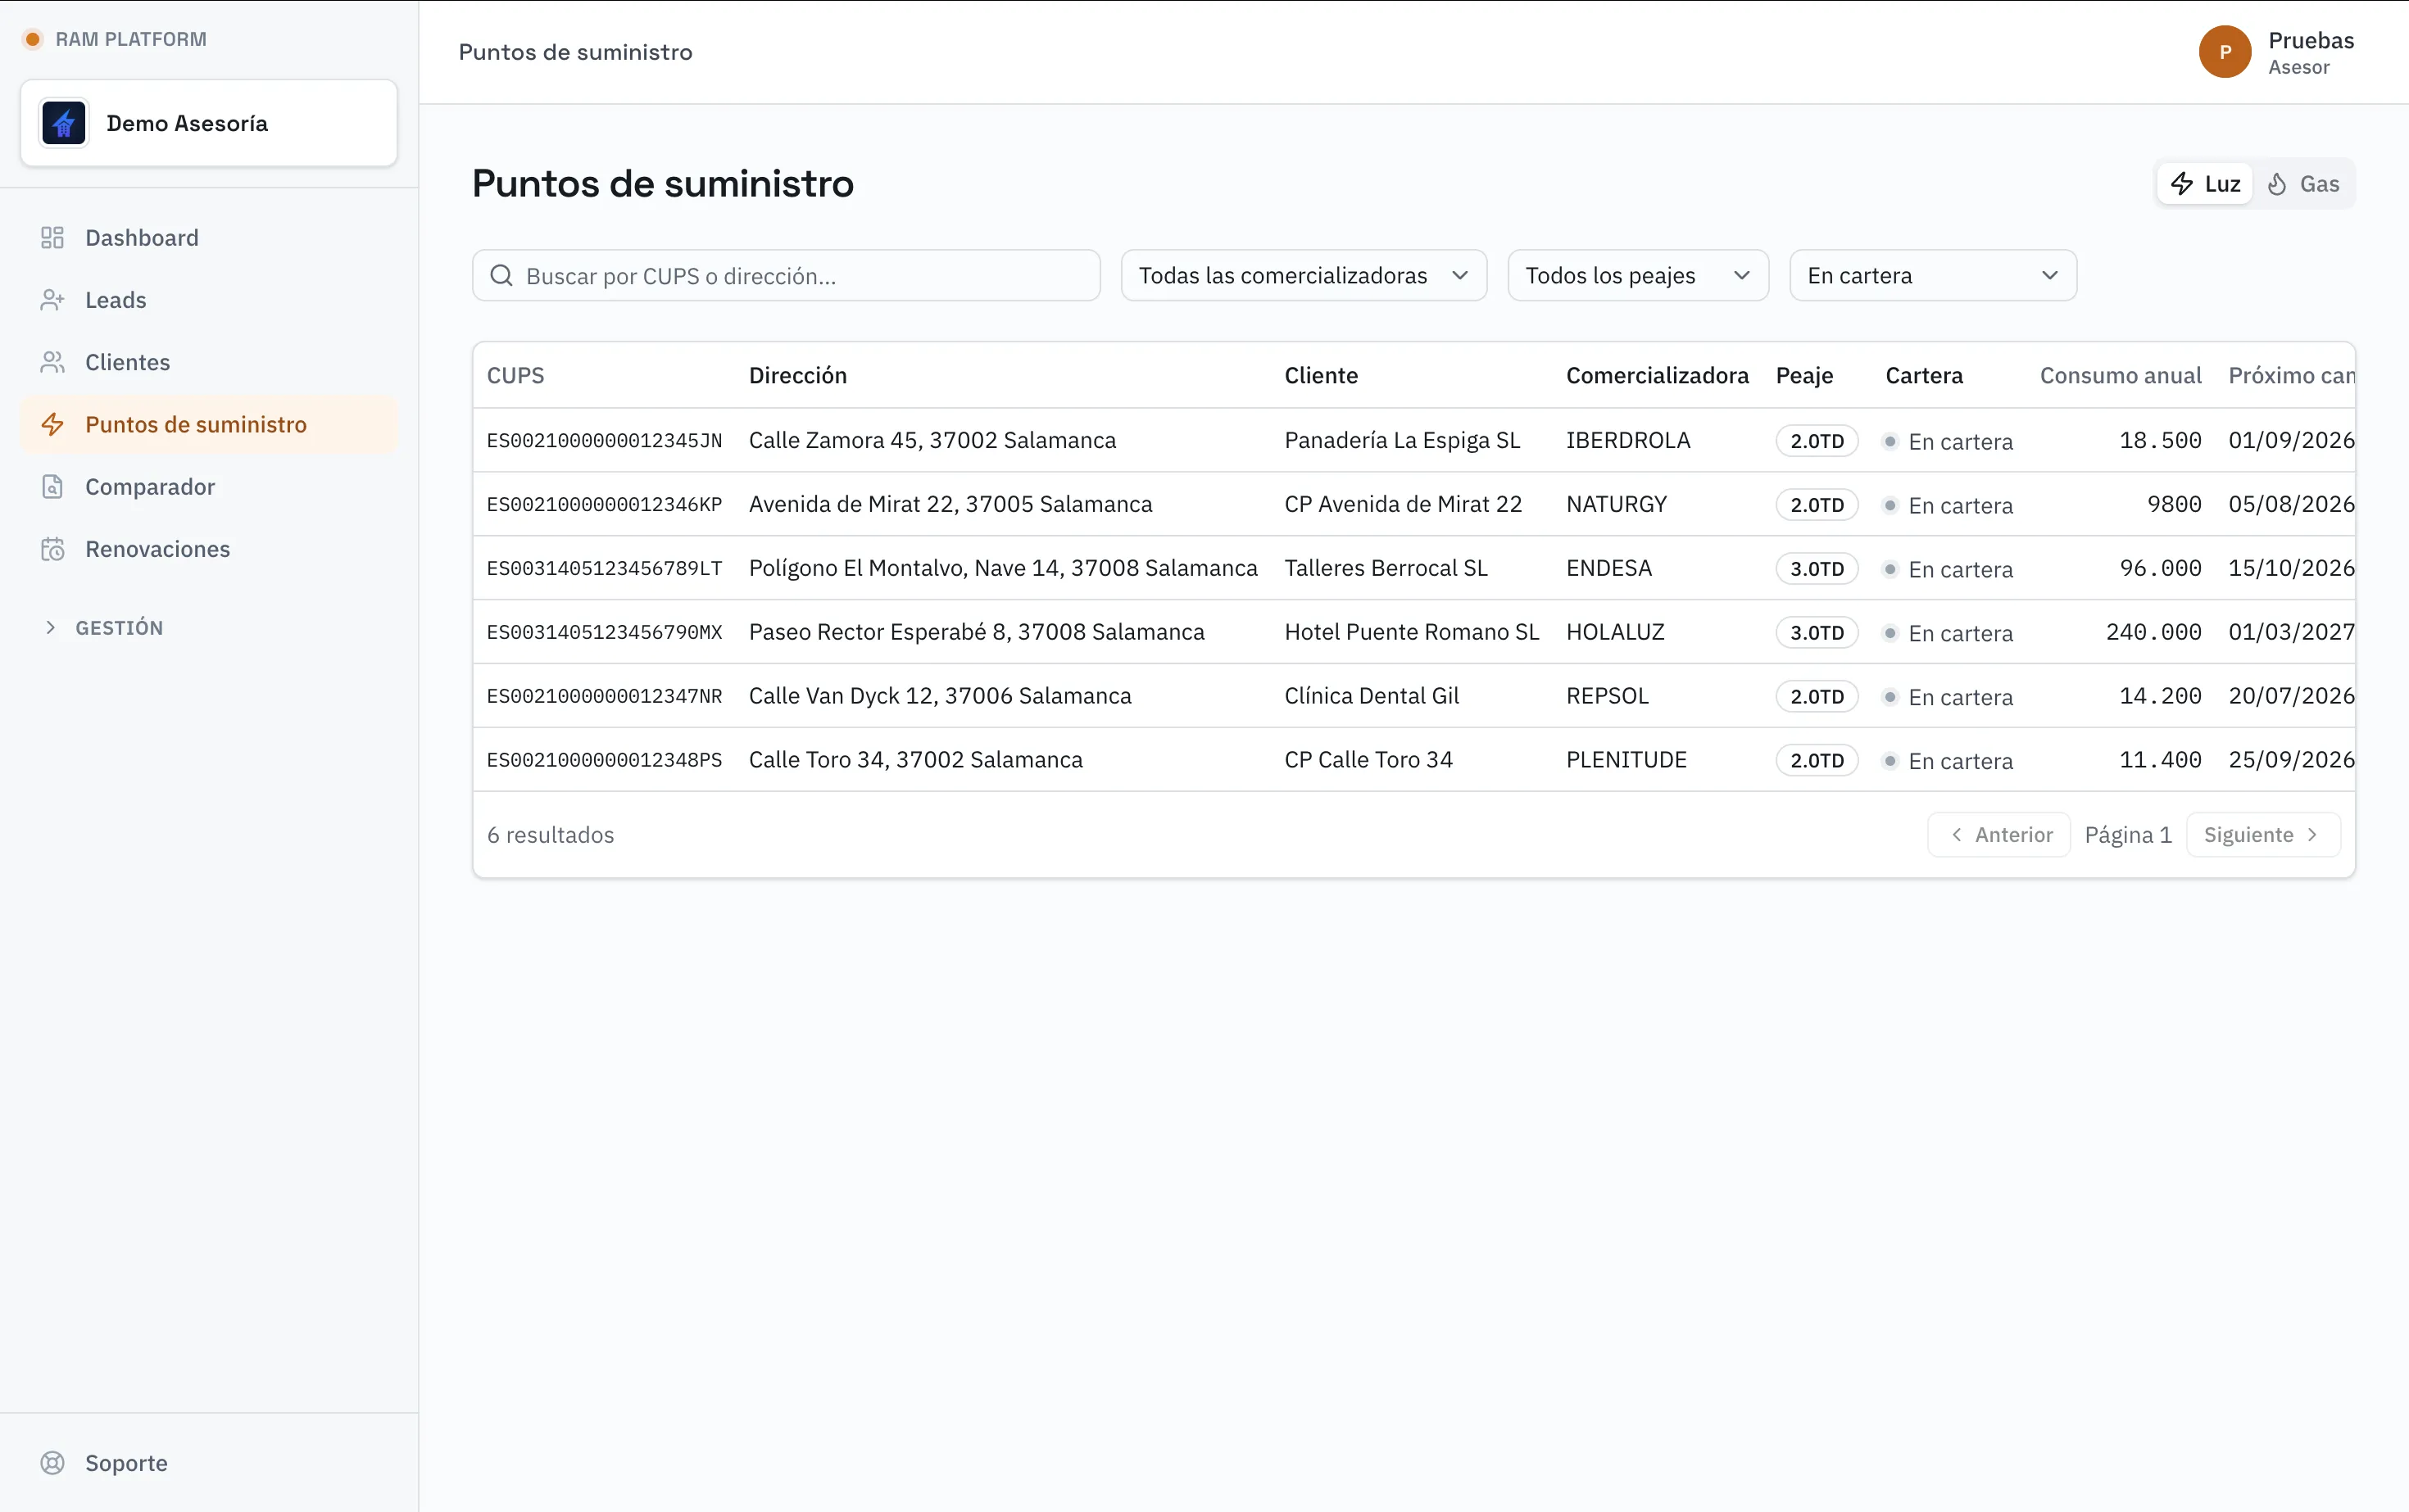Open the Leads section
Screen dimensions: 2409x1512
pos(209,300)
